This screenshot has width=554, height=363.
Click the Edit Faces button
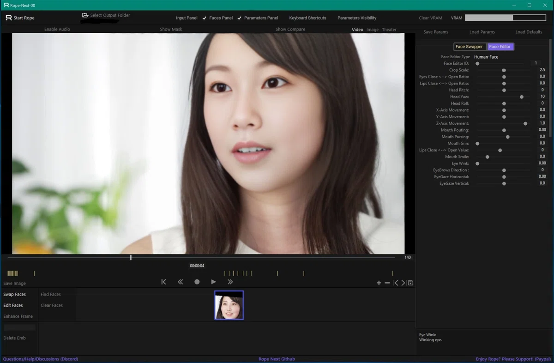(13, 305)
